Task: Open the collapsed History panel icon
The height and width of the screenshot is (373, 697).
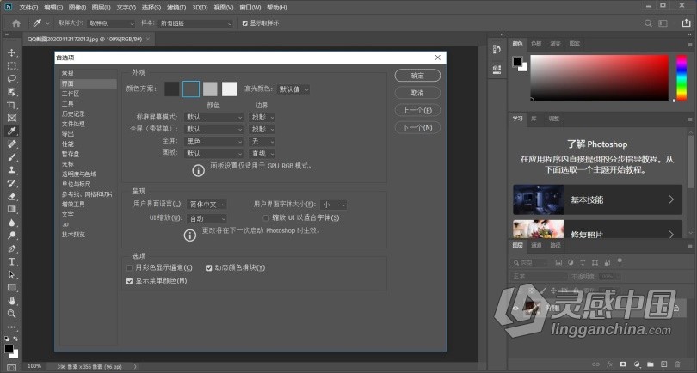Action: pyautogui.click(x=497, y=49)
